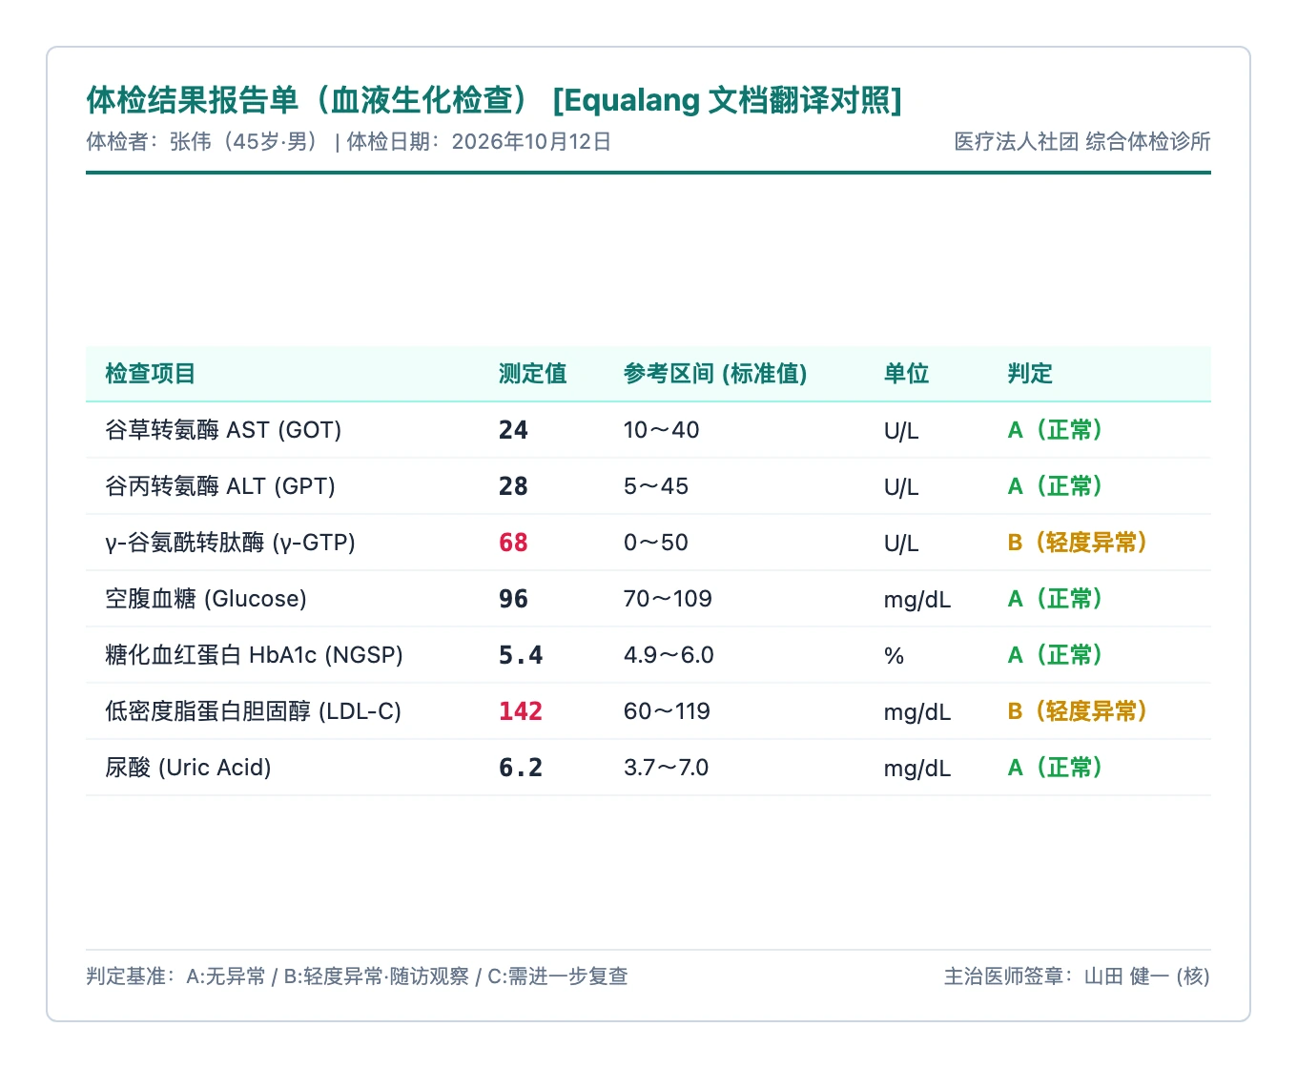1297x1068 pixels.
Task: Click the U/L unit in the AST row
Action: point(901,431)
